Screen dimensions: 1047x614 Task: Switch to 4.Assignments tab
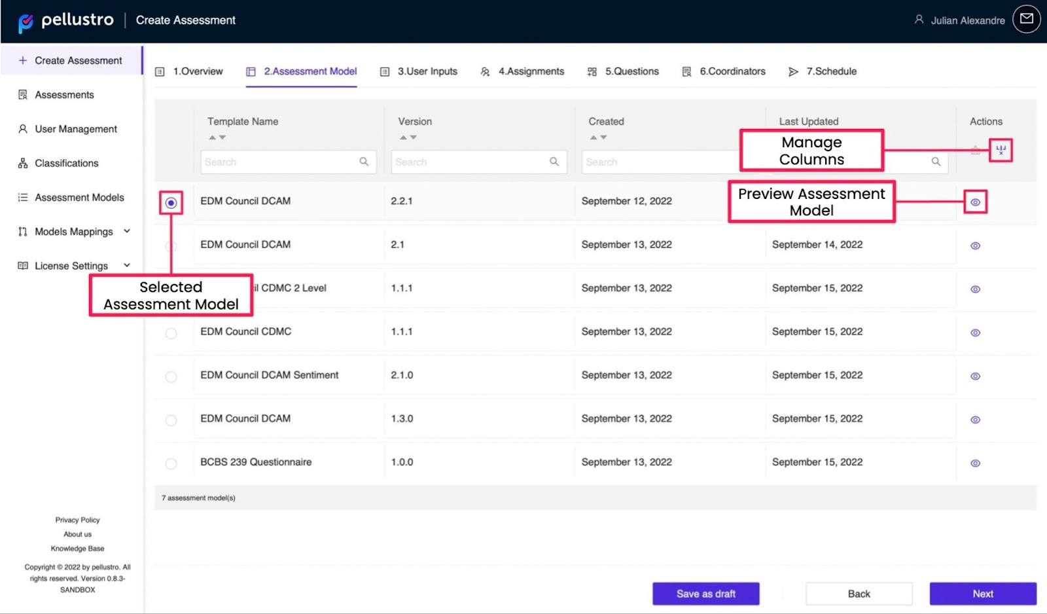click(x=522, y=71)
